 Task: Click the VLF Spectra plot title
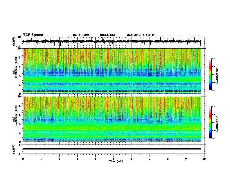tap(33, 35)
